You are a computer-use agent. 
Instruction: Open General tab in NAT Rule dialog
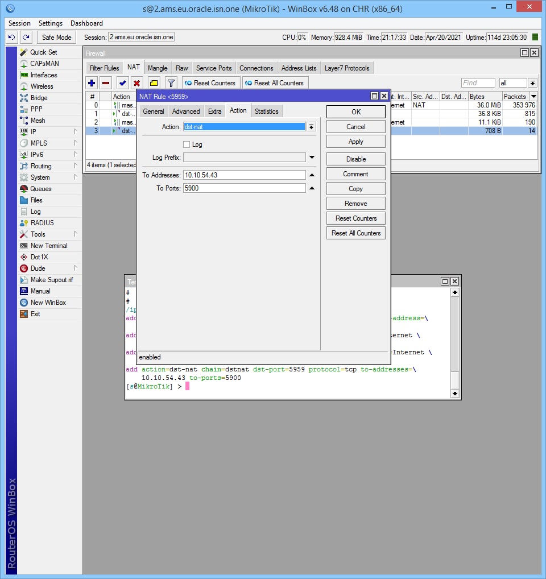(154, 111)
